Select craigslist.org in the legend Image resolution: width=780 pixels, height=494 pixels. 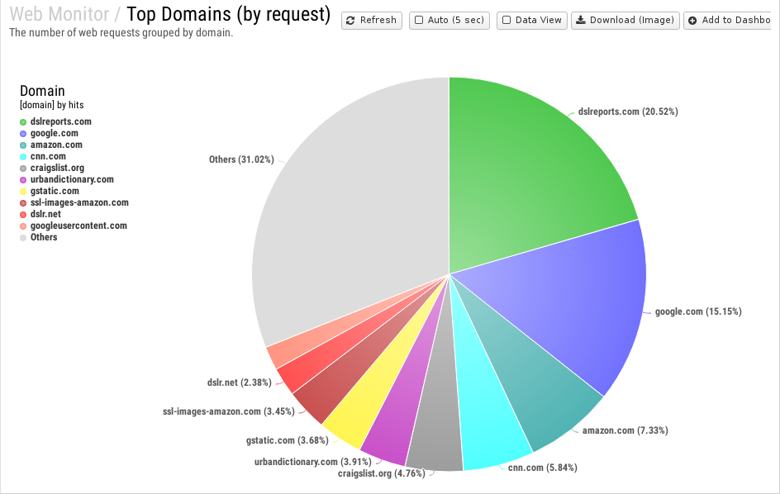click(57, 168)
